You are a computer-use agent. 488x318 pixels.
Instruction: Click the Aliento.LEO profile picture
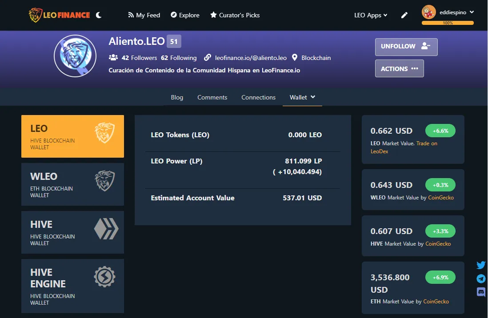click(75, 56)
